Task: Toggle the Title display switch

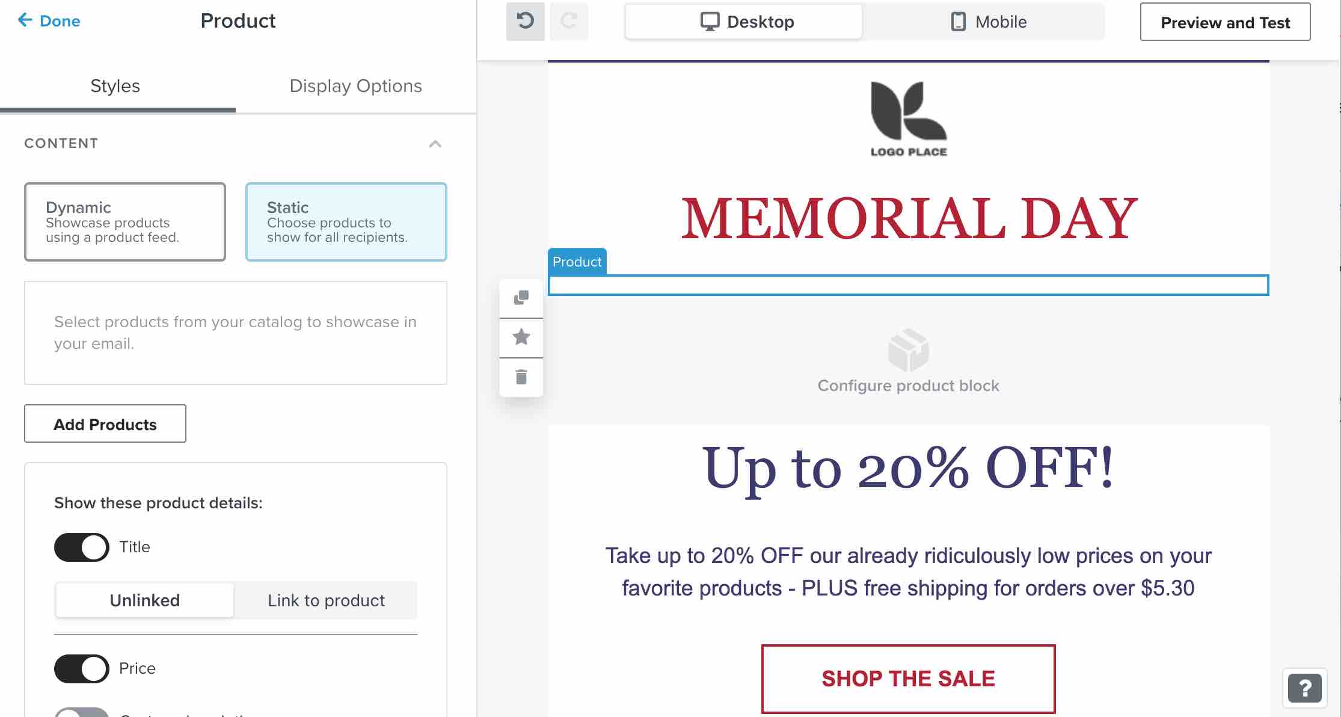Action: [80, 546]
